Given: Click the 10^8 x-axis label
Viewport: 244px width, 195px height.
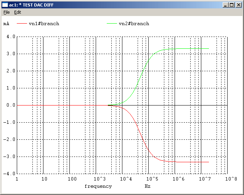Looking at the screenshot, I should pos(231,179).
